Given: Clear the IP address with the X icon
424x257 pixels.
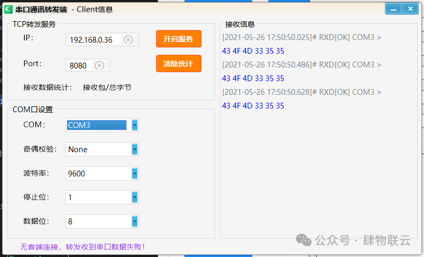Looking at the screenshot, I should [128, 39].
